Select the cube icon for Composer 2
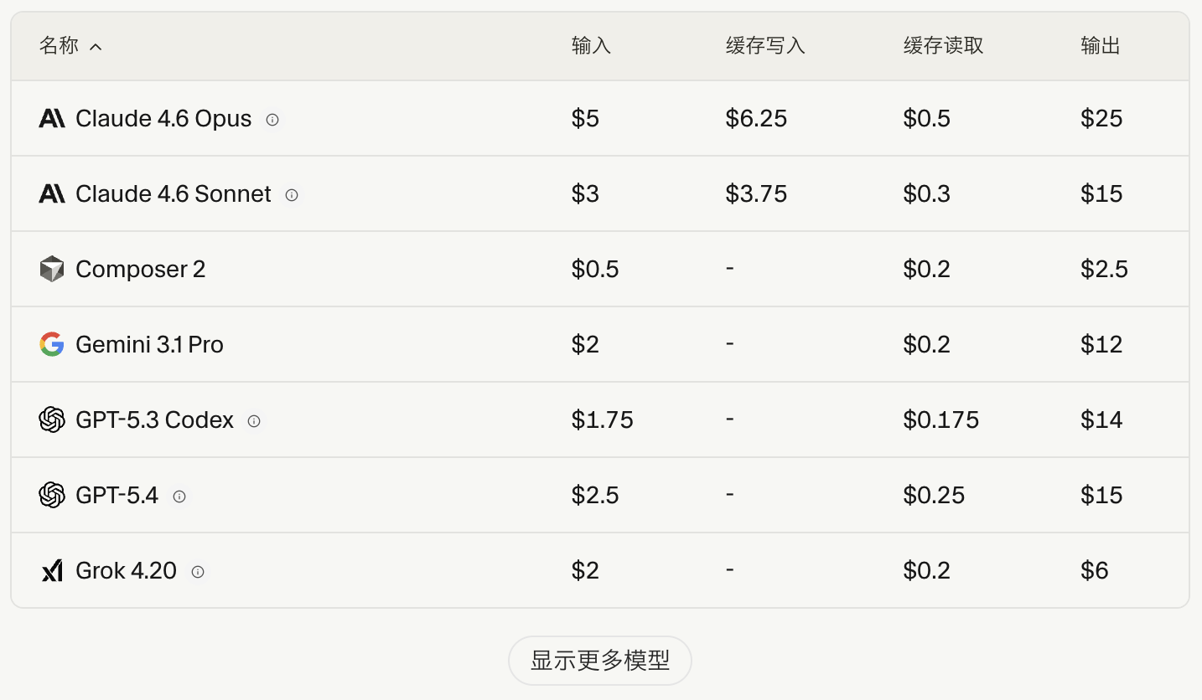Image resolution: width=1202 pixels, height=700 pixels. click(x=51, y=269)
